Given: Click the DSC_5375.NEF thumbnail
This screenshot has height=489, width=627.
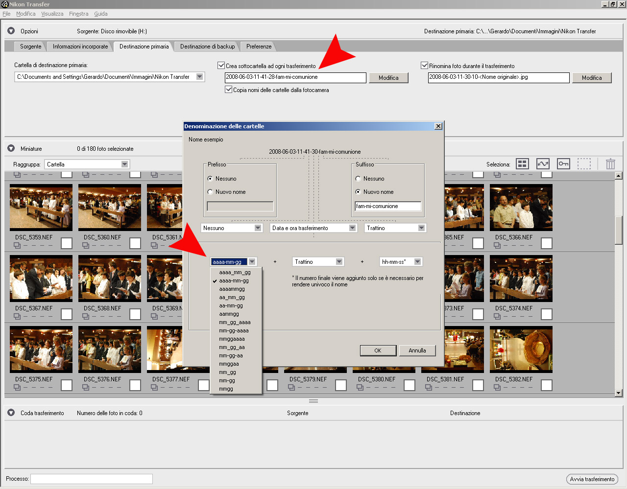Looking at the screenshot, I should pos(41,349).
